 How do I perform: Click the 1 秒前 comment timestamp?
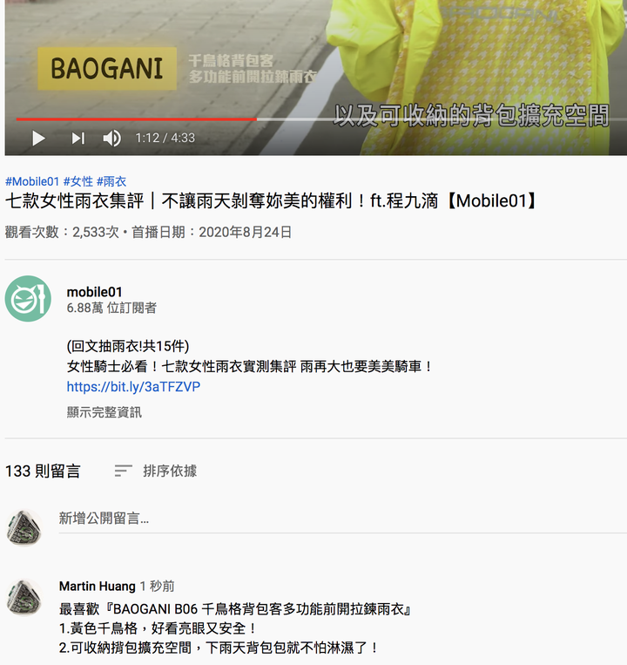tap(157, 586)
